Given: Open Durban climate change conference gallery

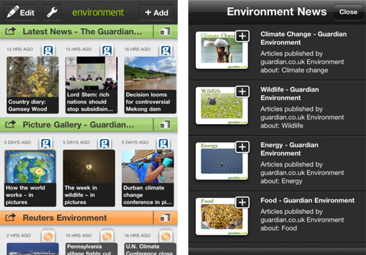Looking at the screenshot, I should 148,178.
